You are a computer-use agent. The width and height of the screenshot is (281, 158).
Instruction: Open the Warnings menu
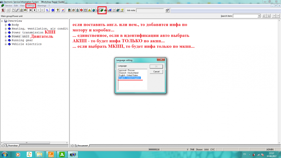(41, 5)
